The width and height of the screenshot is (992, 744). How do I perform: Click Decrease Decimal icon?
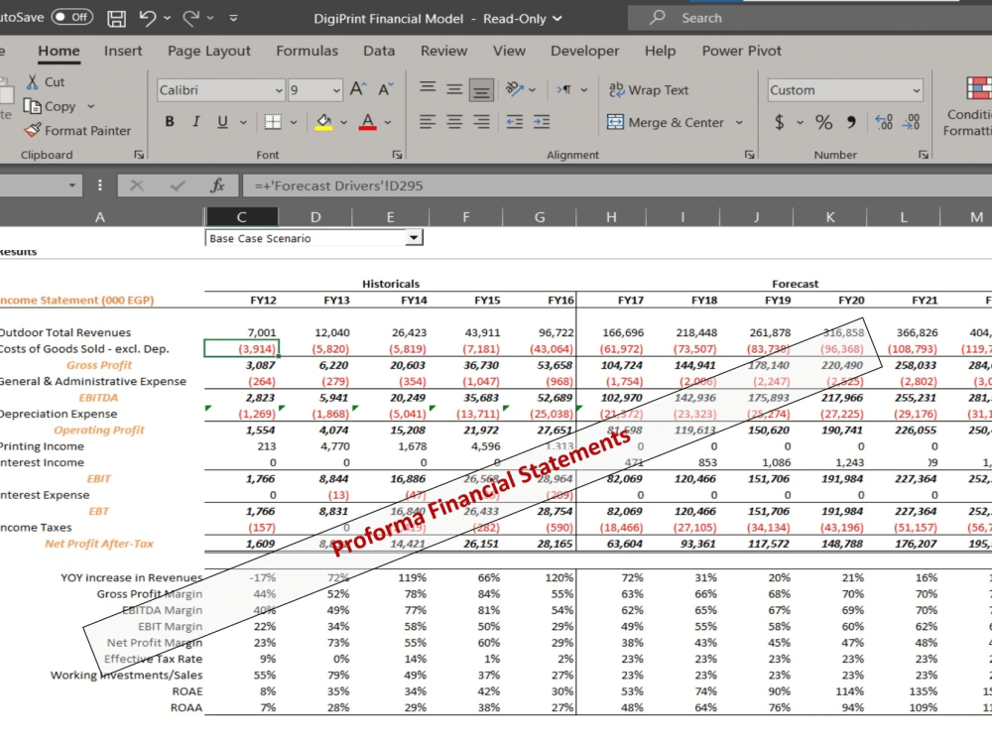911,122
